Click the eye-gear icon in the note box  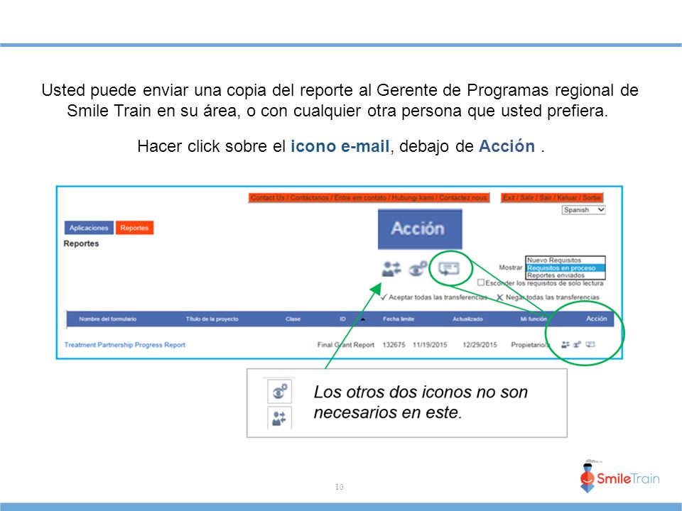coord(279,392)
